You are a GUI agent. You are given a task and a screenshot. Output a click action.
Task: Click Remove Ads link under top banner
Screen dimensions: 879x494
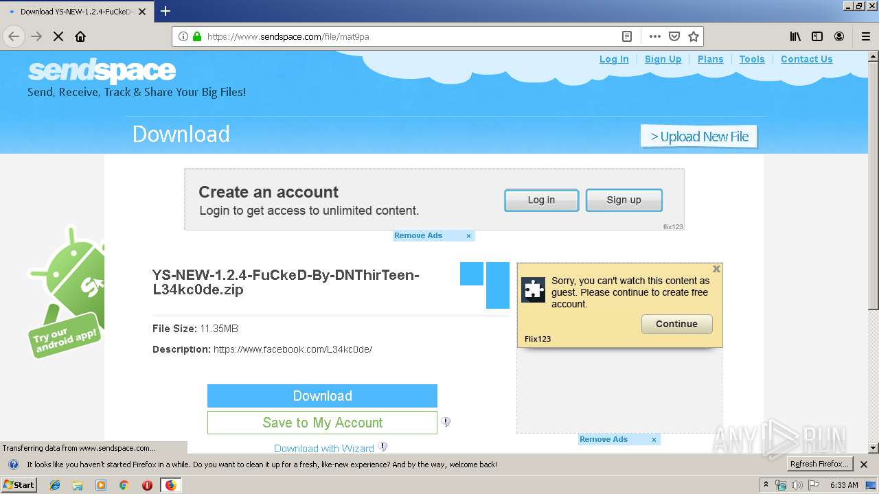pyautogui.click(x=418, y=235)
